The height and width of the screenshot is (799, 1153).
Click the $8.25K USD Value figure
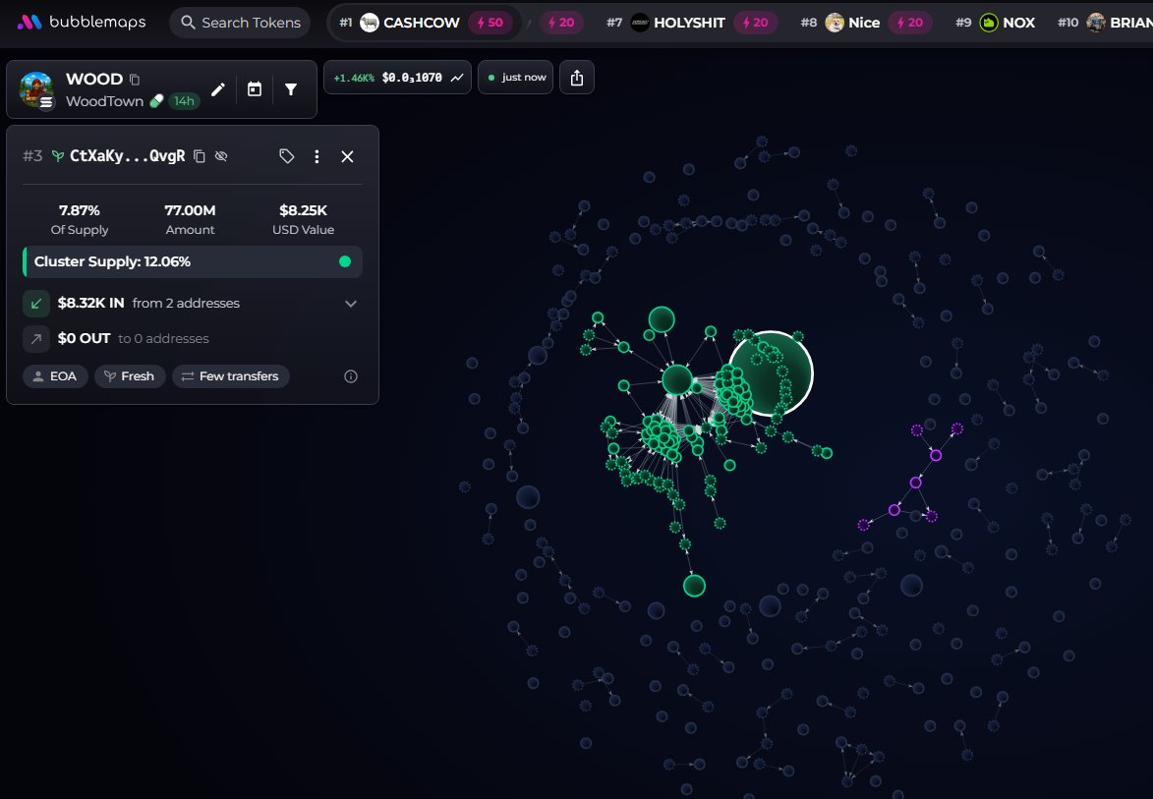(x=303, y=210)
